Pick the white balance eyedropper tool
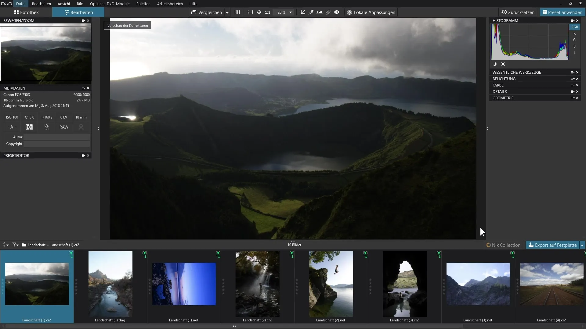Screen dimensions: 586x329 click(311, 12)
